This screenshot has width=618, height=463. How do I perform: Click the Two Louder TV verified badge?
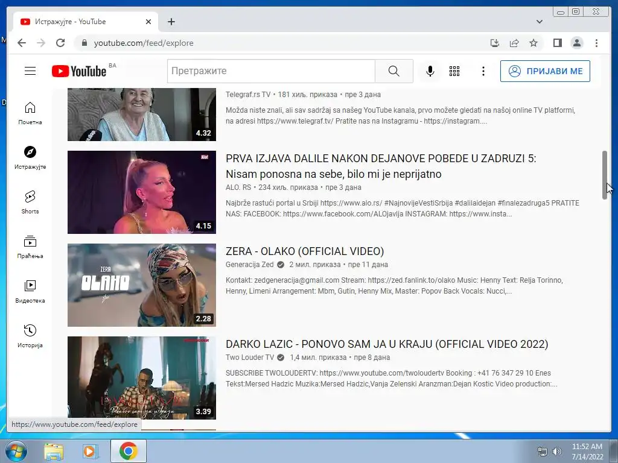click(x=281, y=357)
